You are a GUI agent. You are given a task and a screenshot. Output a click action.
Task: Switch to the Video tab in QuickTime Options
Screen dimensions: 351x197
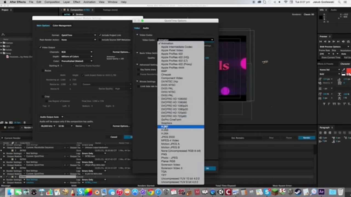coord(137,28)
